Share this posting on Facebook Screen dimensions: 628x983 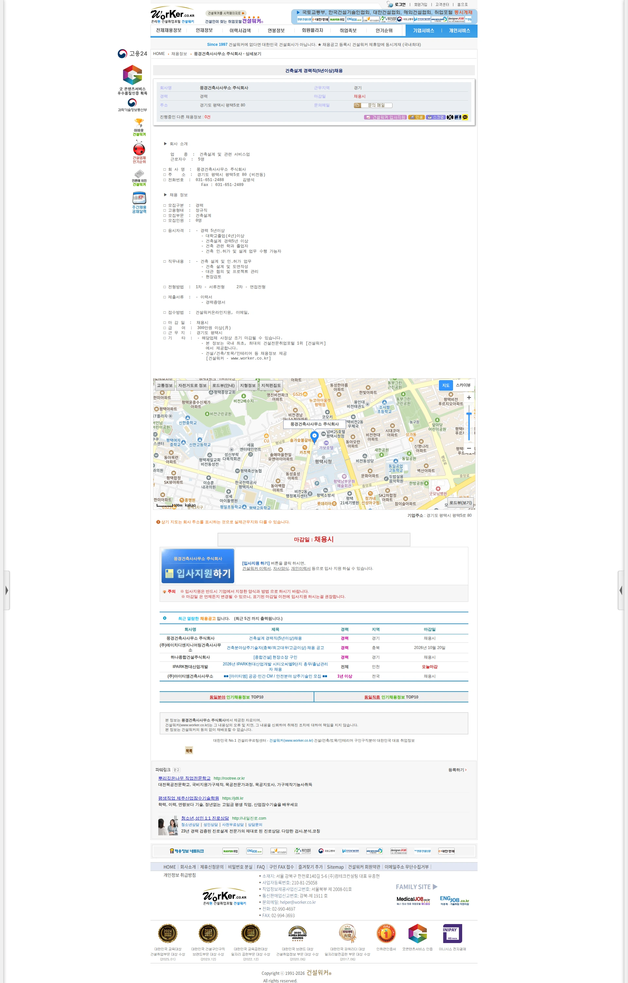[458, 117]
